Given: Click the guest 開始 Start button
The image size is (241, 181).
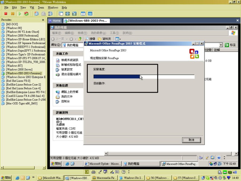Looking at the screenshot, I should point(56,164).
